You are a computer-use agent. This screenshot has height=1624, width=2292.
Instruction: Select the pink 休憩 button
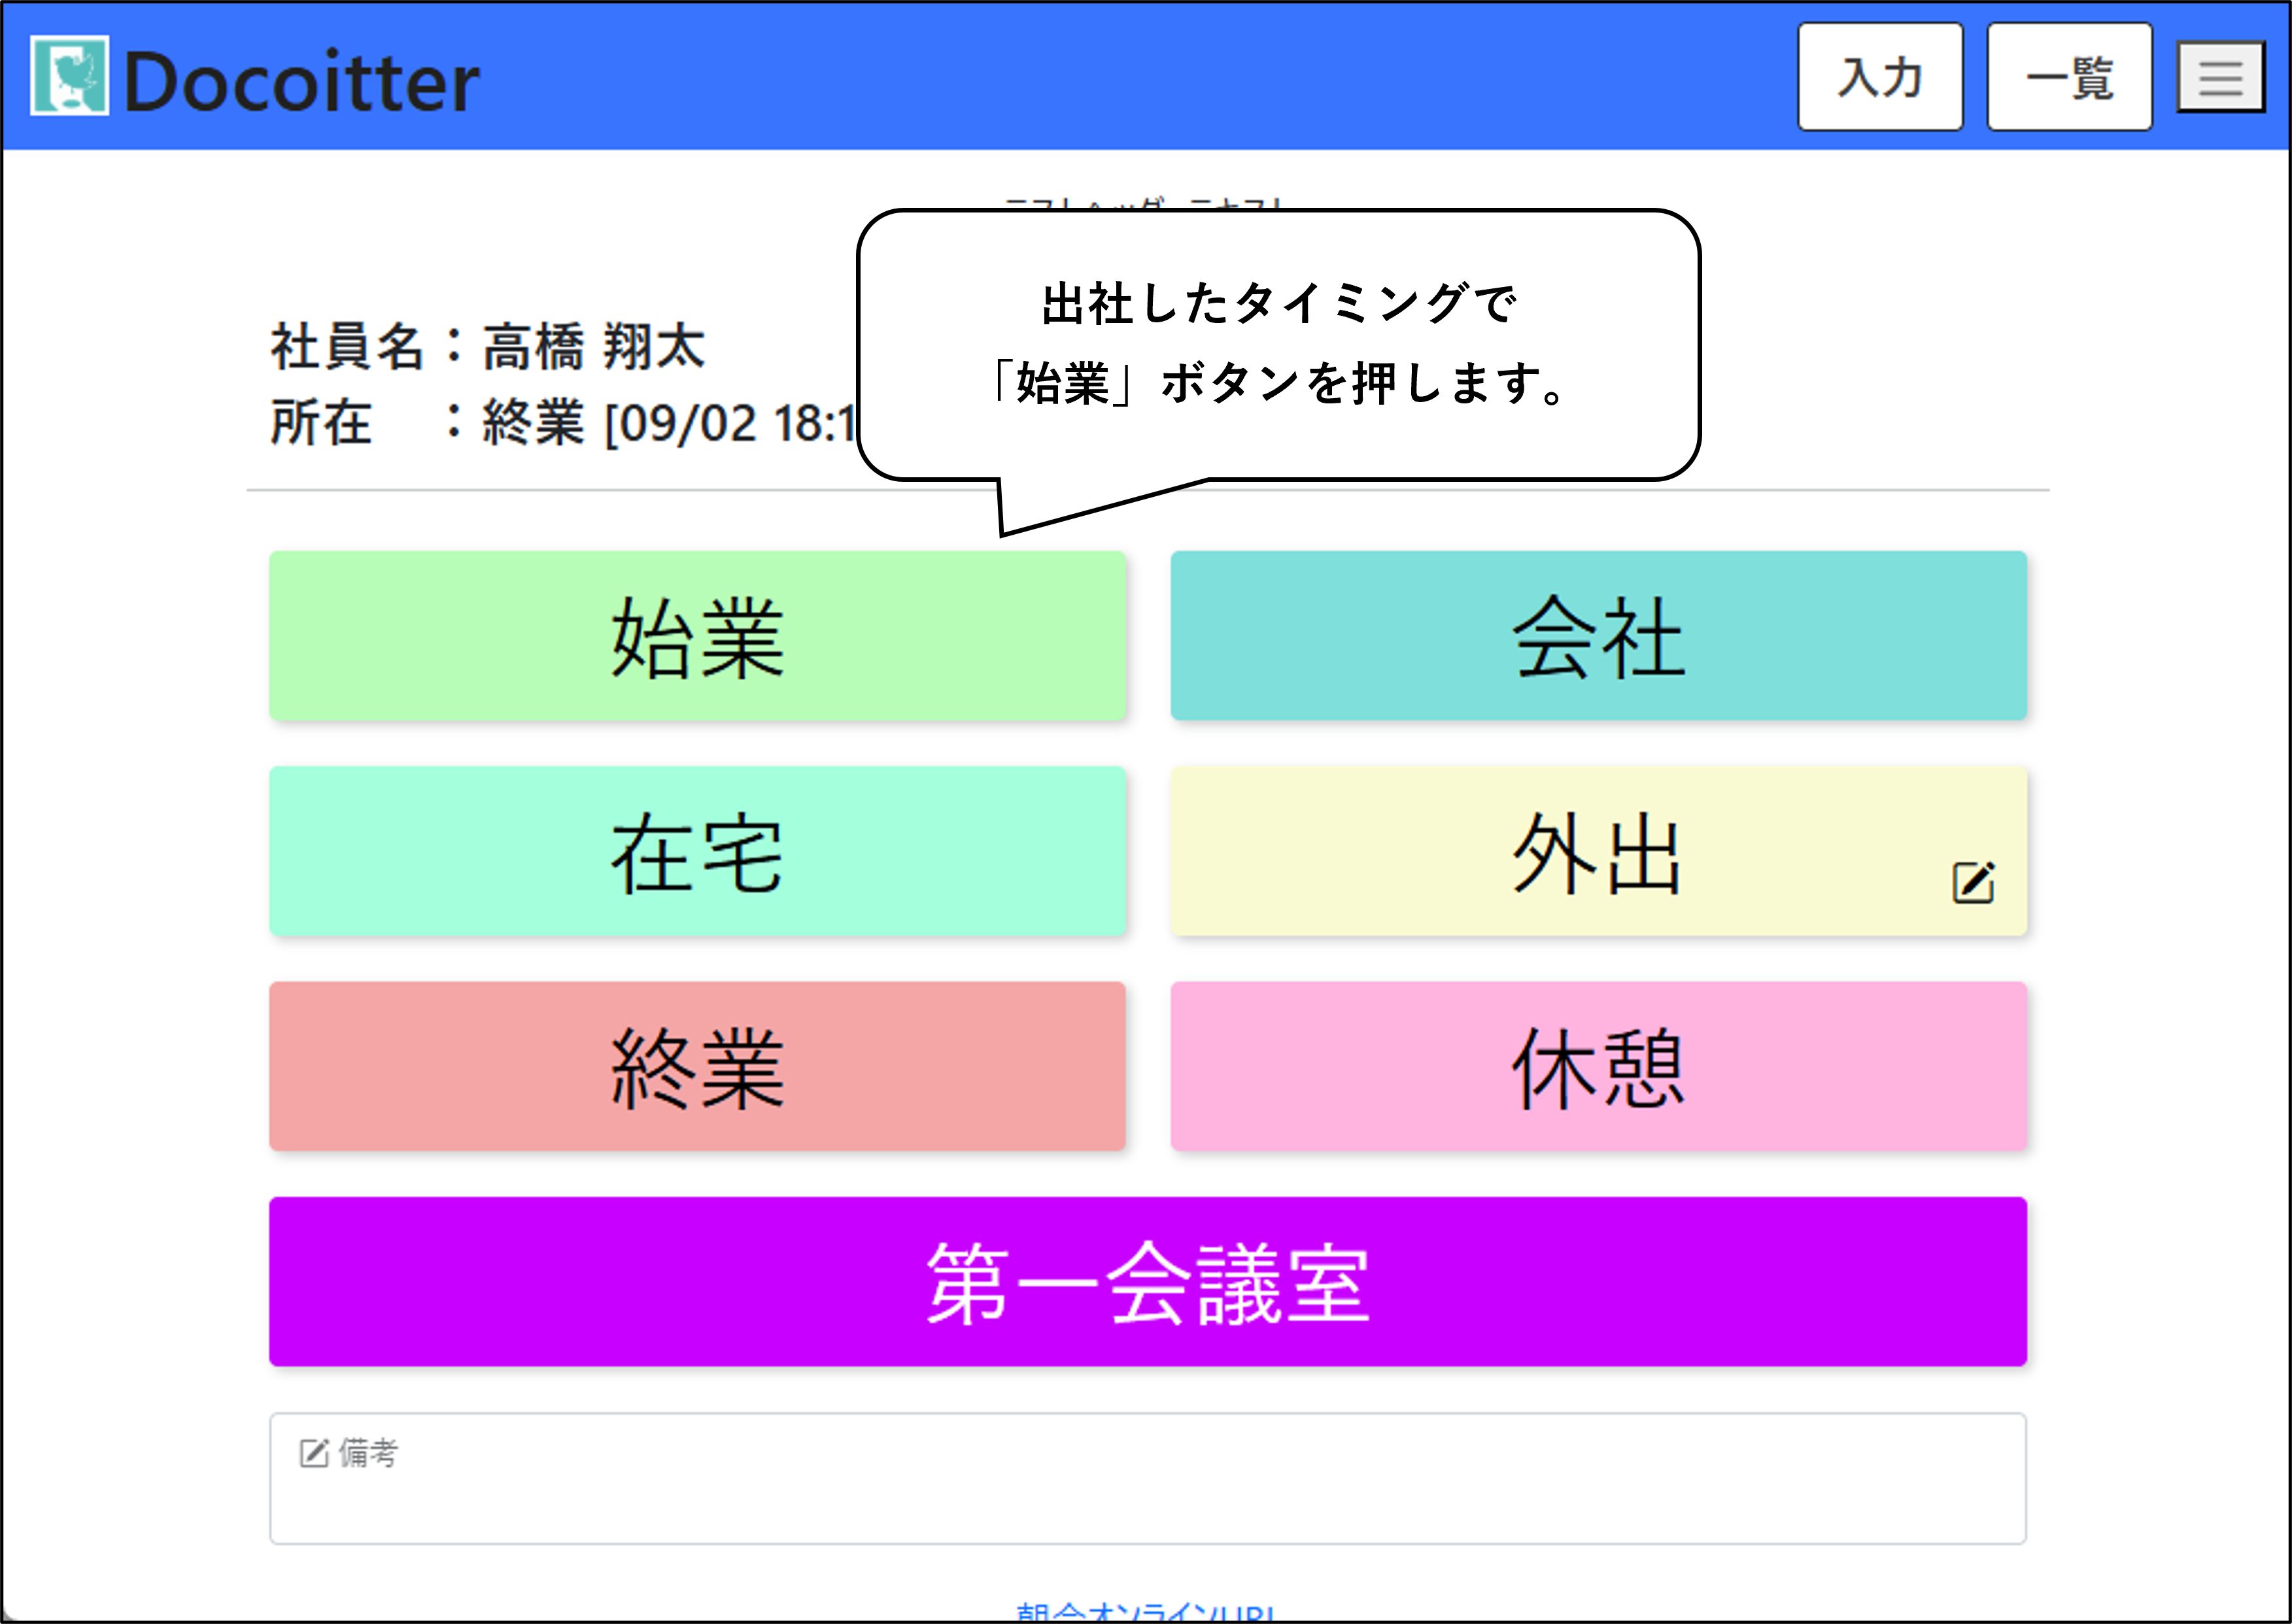(1598, 1066)
